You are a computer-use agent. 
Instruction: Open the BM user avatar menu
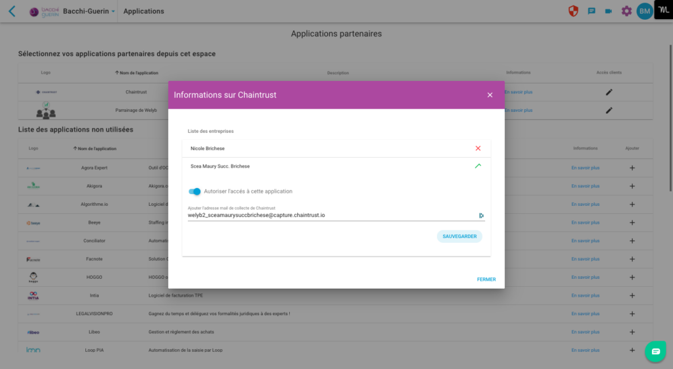coord(644,11)
